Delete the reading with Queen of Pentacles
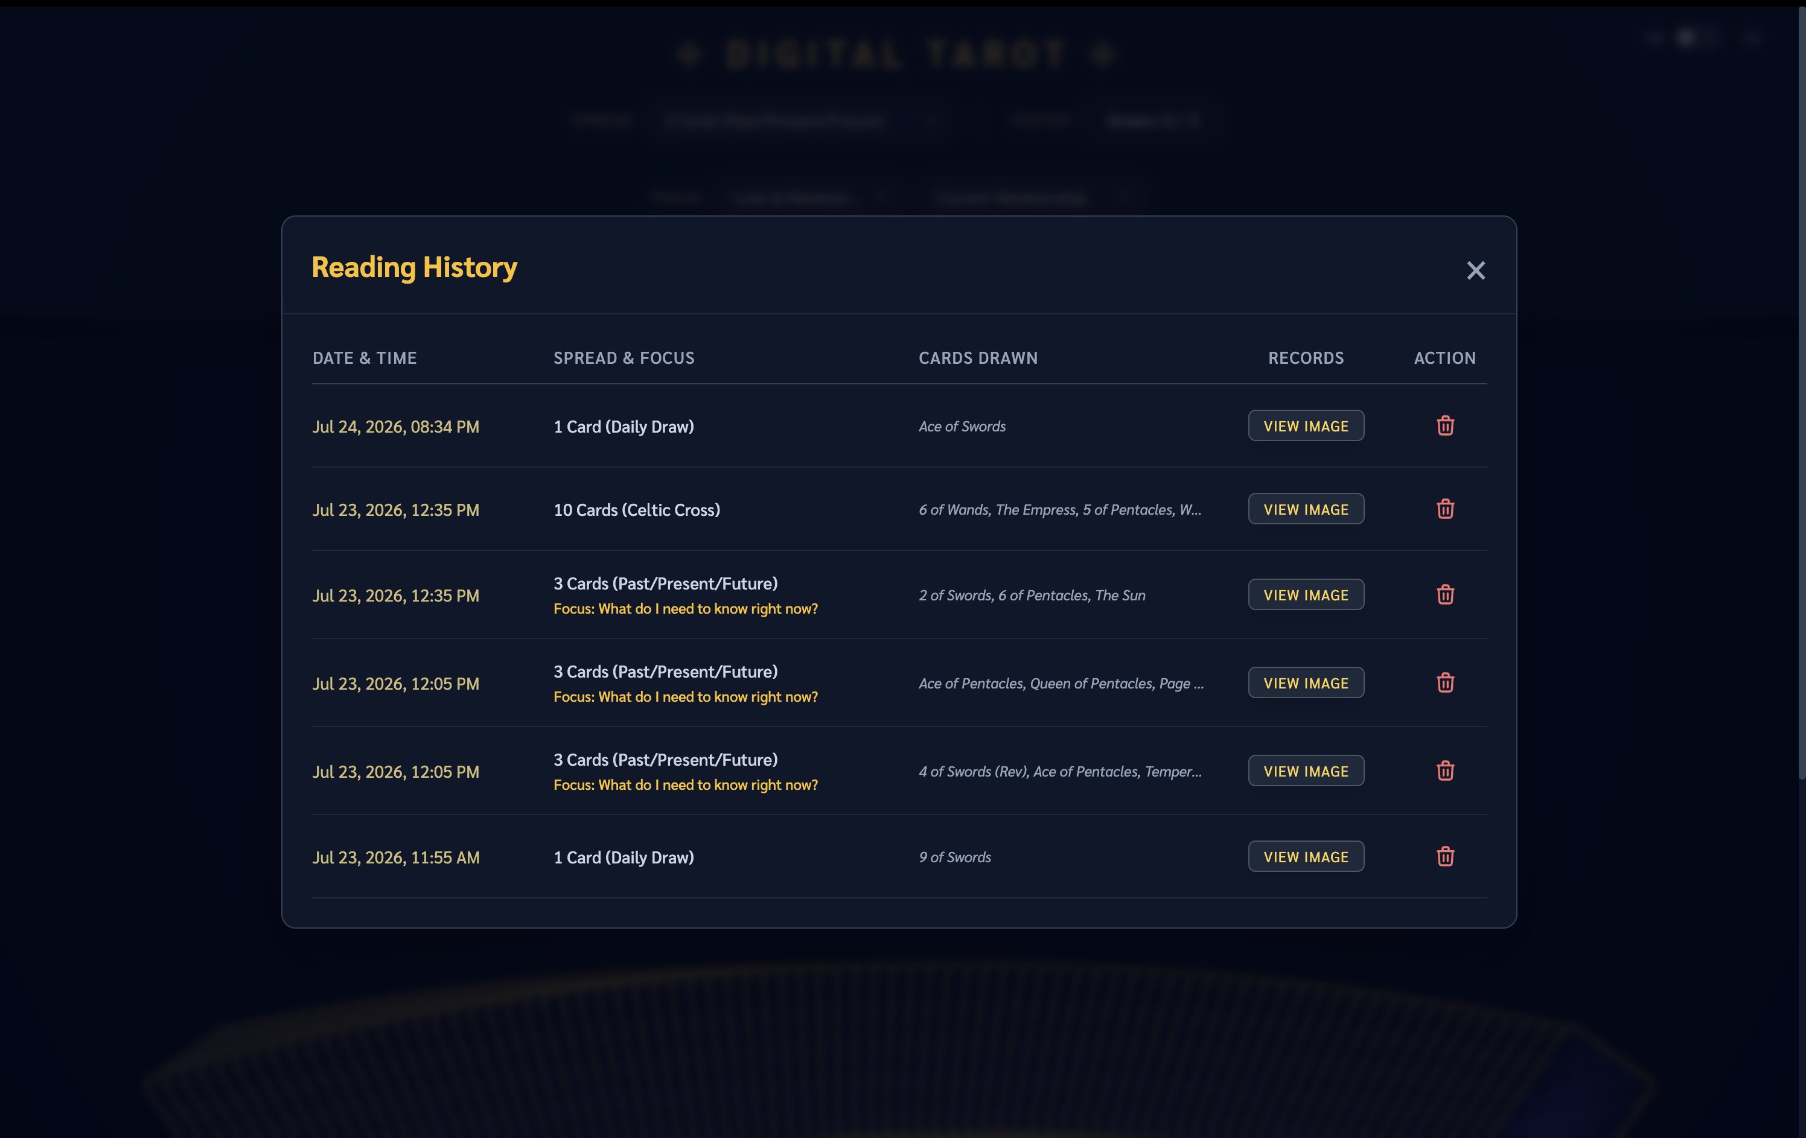The height and width of the screenshot is (1138, 1806). tap(1445, 683)
